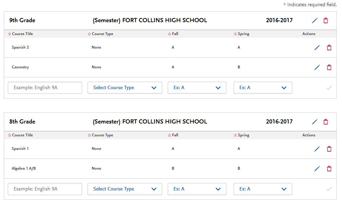The image size is (342, 204).
Task: Delete the Spanish 2 course
Action: (x=329, y=48)
